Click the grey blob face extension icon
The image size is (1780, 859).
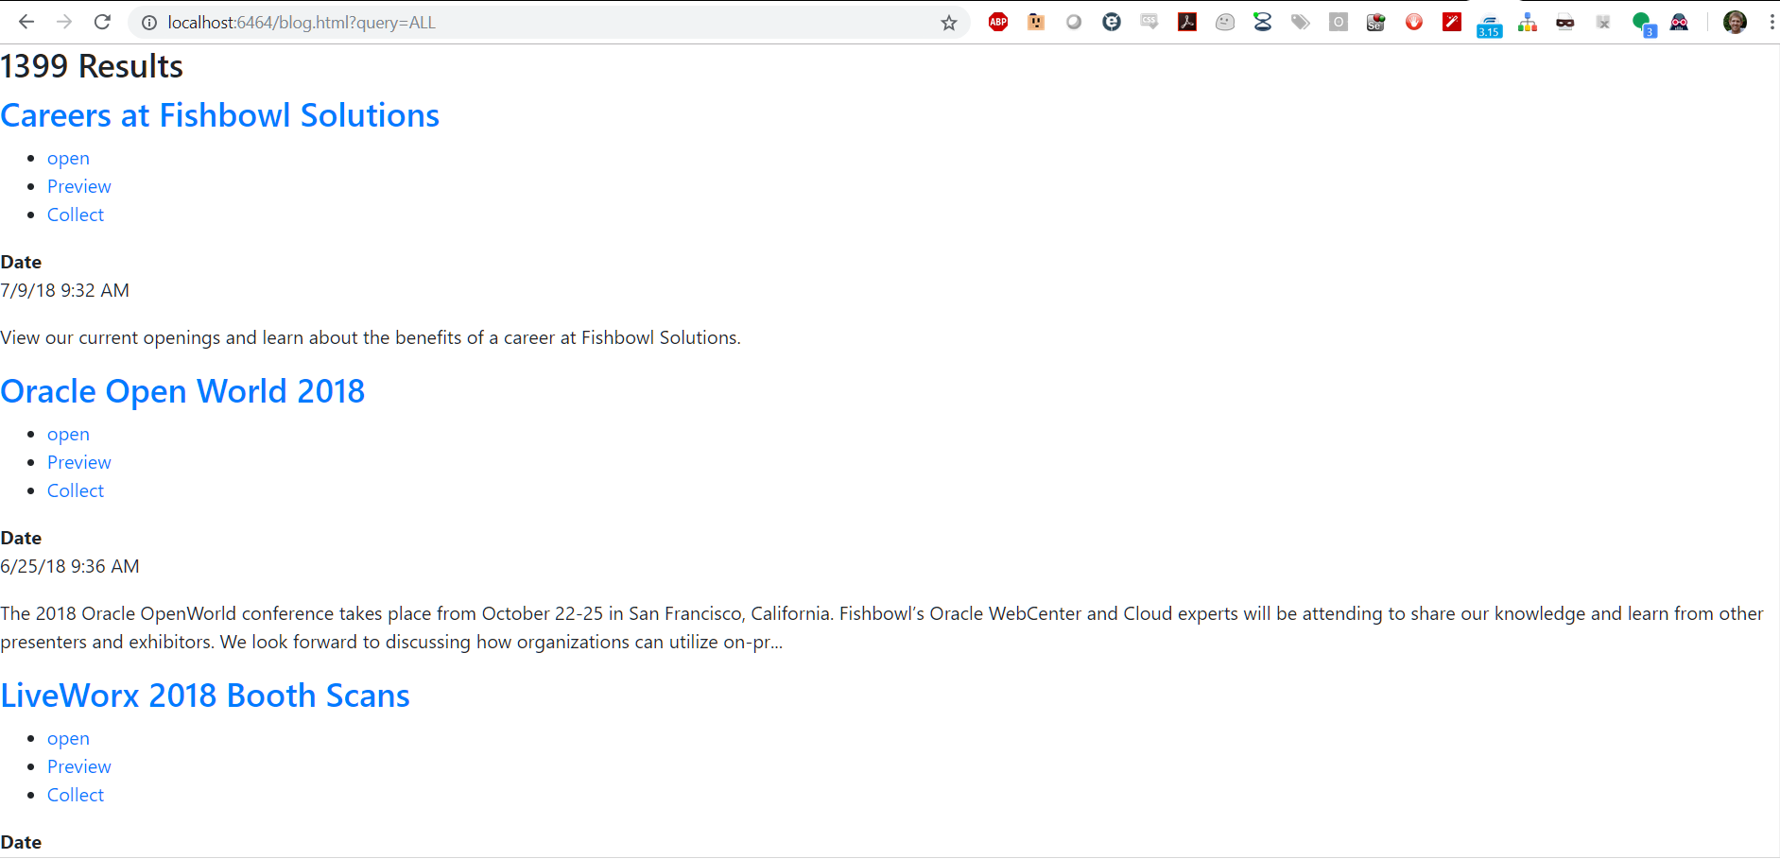(1225, 22)
